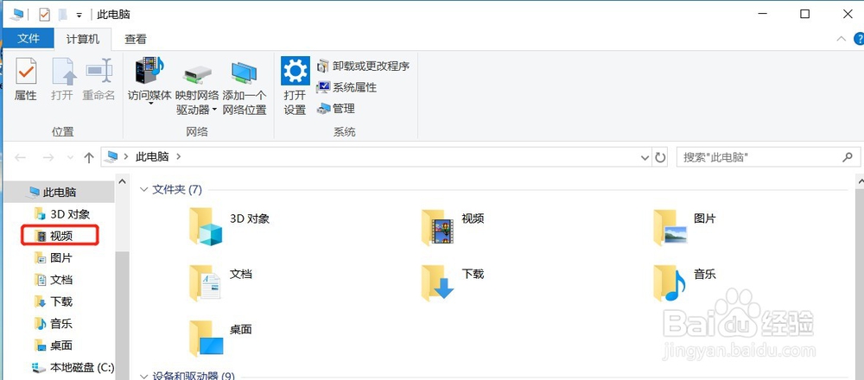The height and width of the screenshot is (380, 864).
Task: Click the Help question mark icon
Action: (x=859, y=39)
